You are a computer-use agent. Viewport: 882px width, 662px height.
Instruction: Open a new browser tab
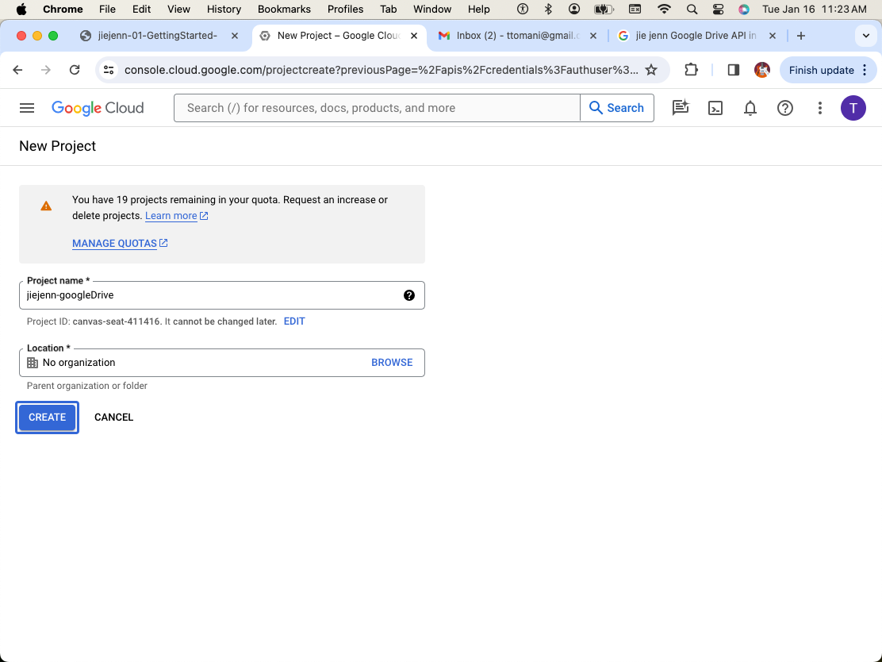tap(801, 36)
